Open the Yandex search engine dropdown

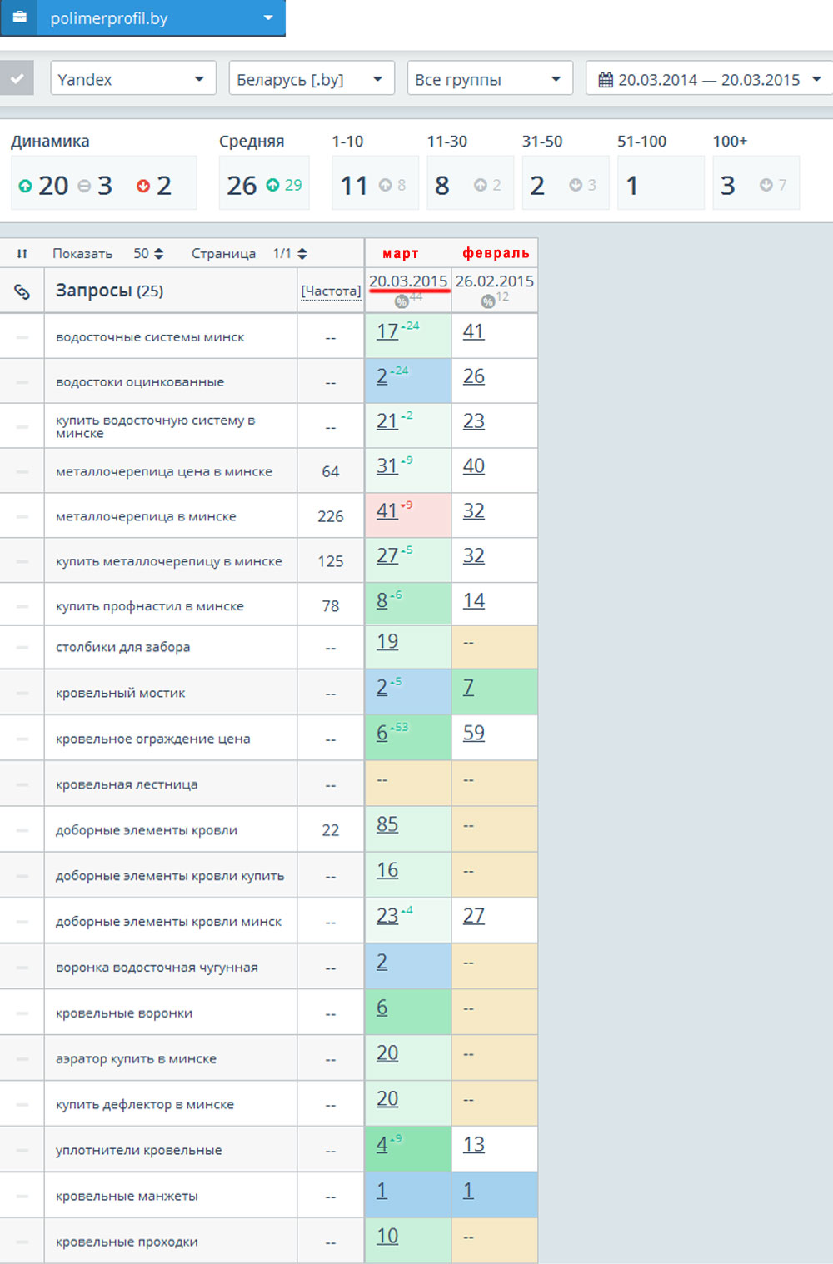point(133,79)
